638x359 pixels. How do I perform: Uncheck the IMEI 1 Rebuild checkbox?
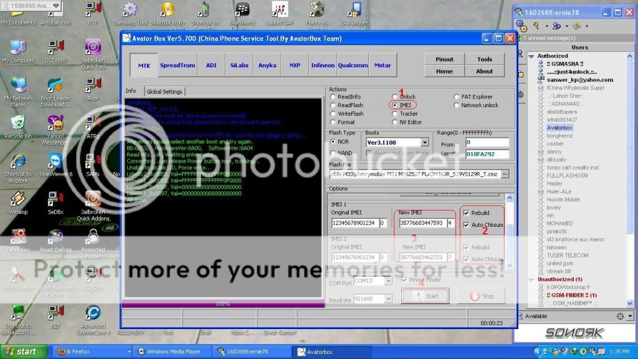tap(467, 213)
